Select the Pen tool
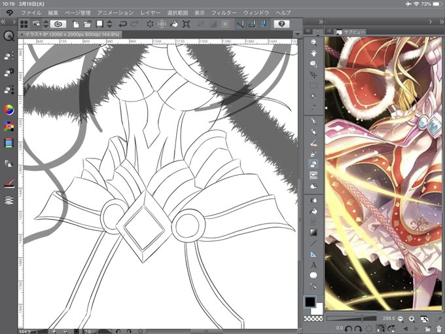 point(313,121)
